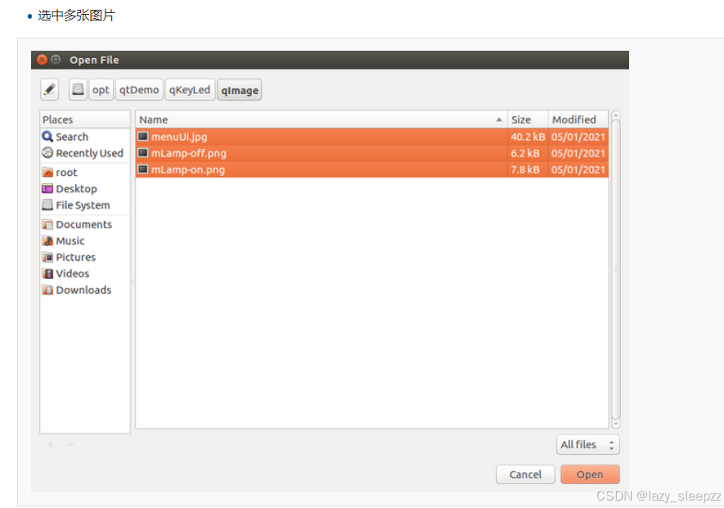Click the mLamp-on.png image file icon
Viewport: 724px width, 508px height.
click(143, 169)
